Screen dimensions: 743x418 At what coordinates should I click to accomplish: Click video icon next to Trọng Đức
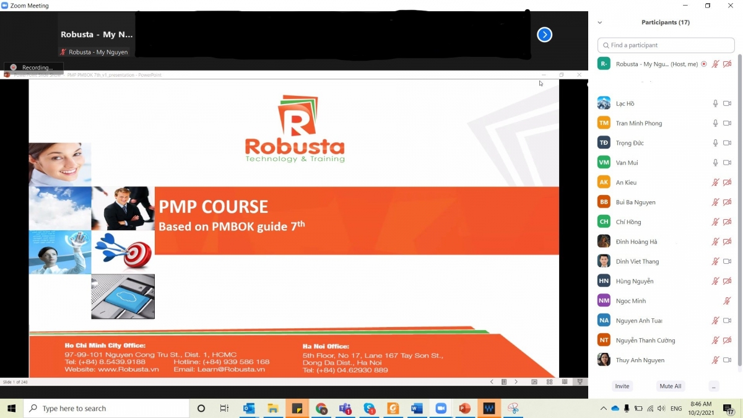point(728,143)
